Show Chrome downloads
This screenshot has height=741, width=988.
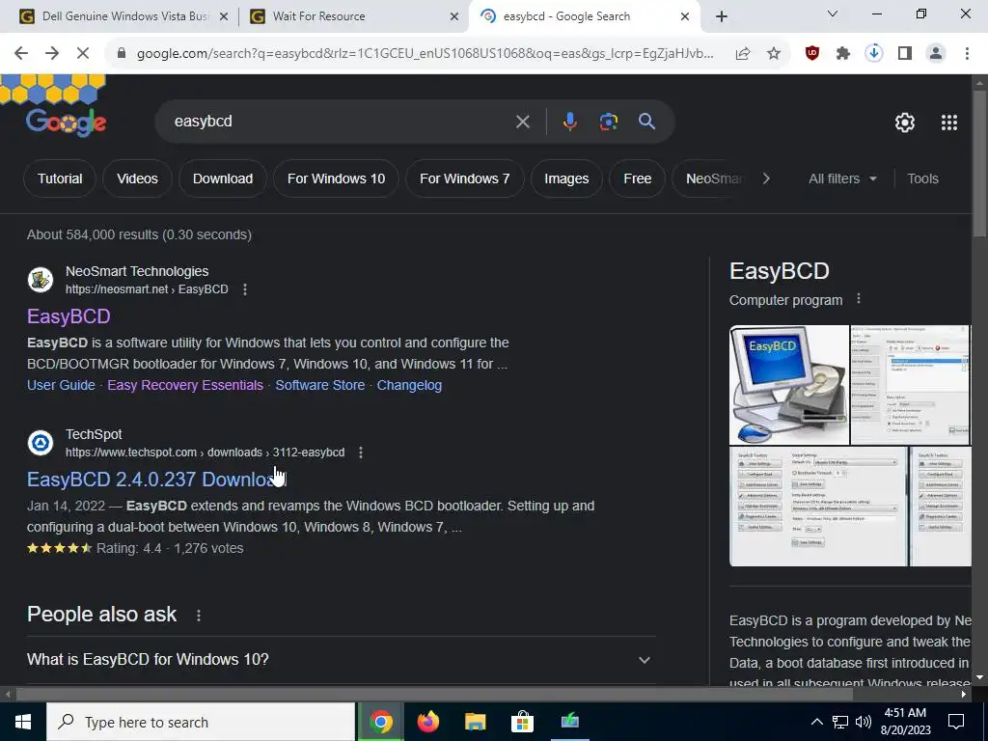pos(874,54)
